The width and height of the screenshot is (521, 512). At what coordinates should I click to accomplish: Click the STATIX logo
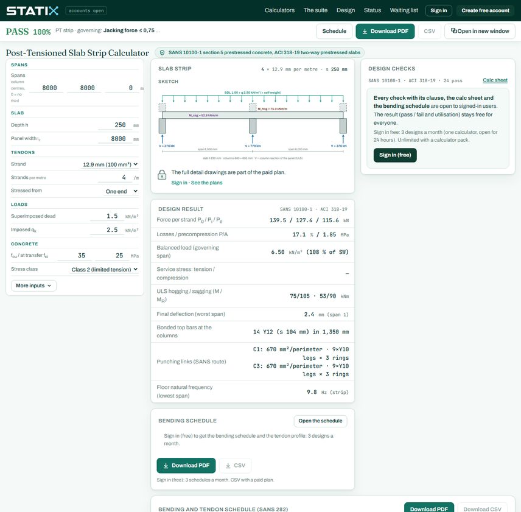(32, 10)
